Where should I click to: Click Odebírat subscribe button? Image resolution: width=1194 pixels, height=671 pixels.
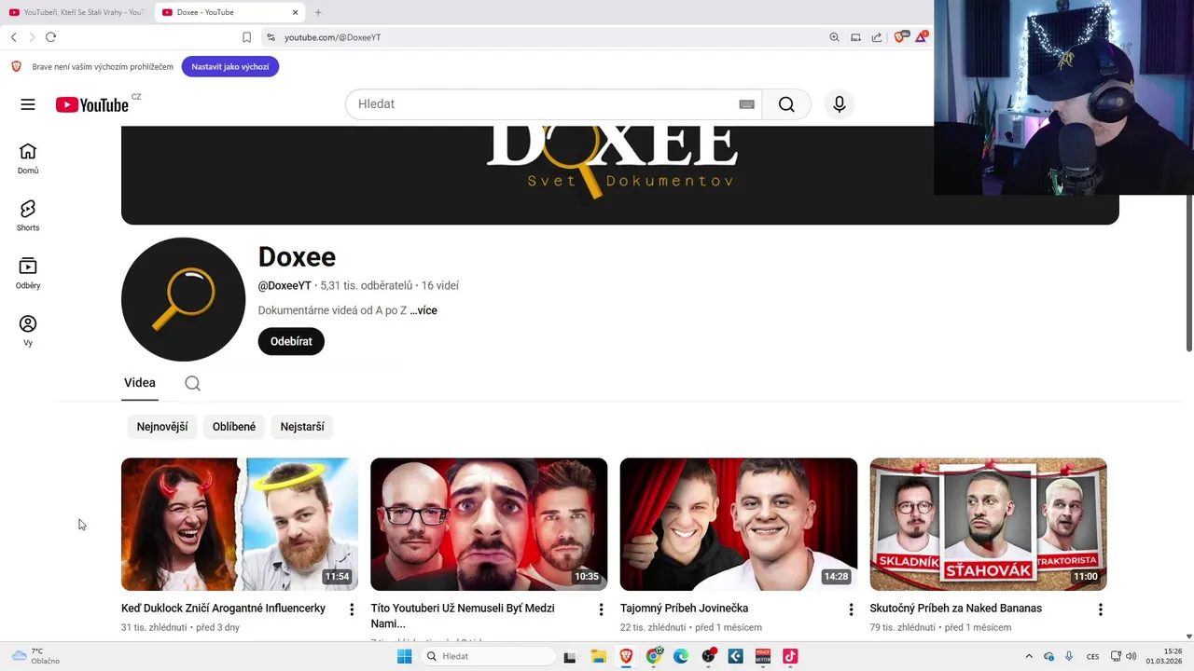291,341
